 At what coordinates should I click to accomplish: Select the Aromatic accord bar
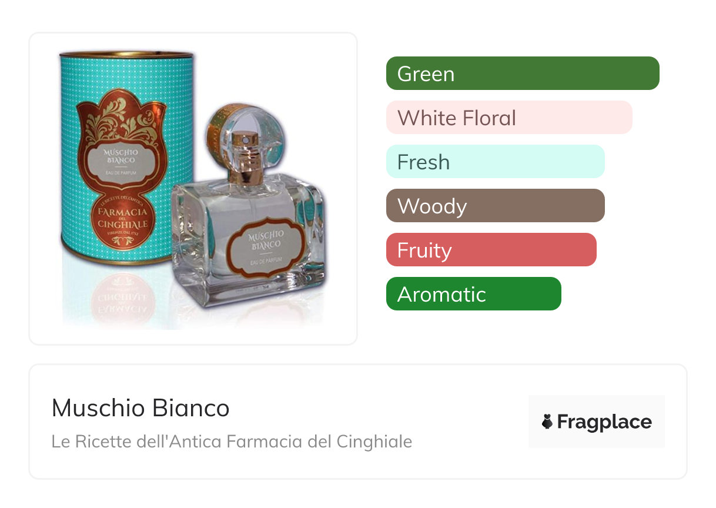click(x=474, y=294)
